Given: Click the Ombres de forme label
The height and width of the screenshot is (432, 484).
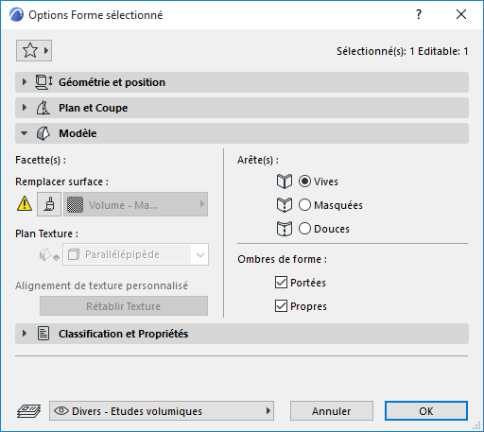Looking at the screenshot, I should click(282, 259).
